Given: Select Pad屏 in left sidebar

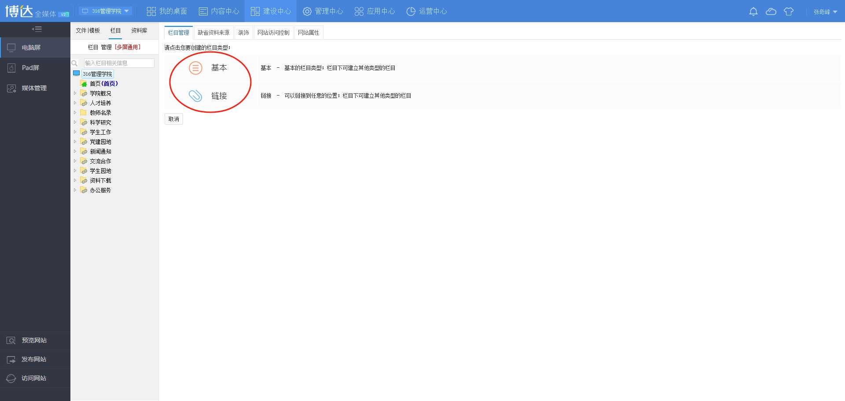Looking at the screenshot, I should click(35, 68).
